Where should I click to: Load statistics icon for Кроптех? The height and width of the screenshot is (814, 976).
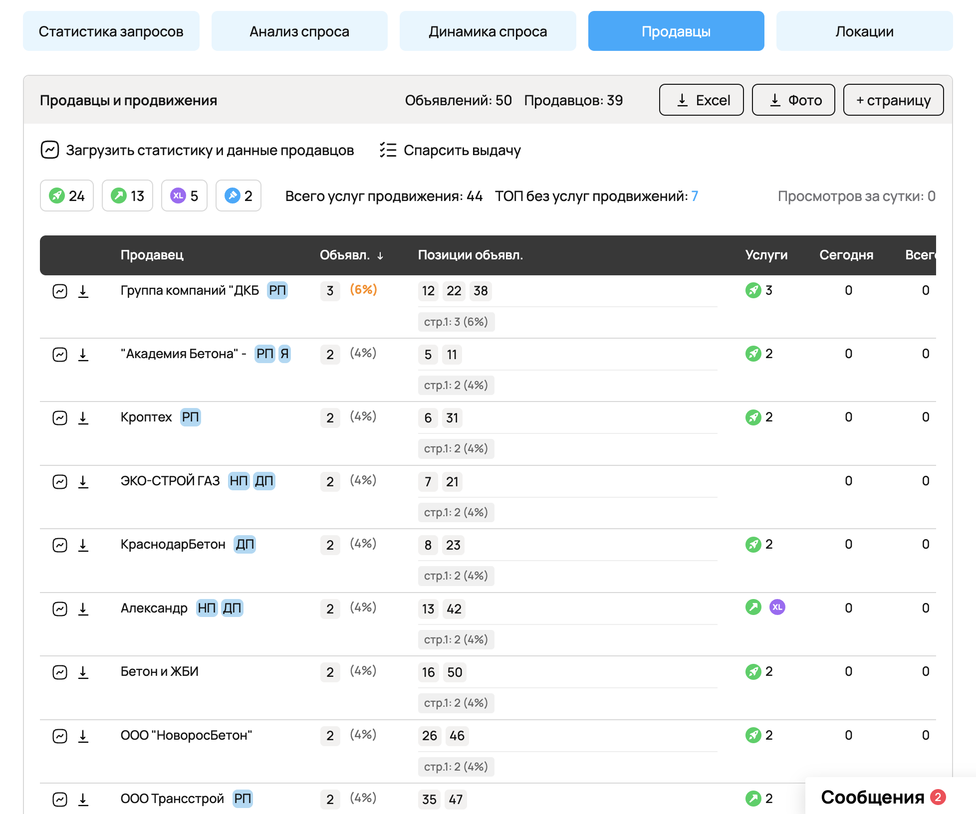(60, 417)
